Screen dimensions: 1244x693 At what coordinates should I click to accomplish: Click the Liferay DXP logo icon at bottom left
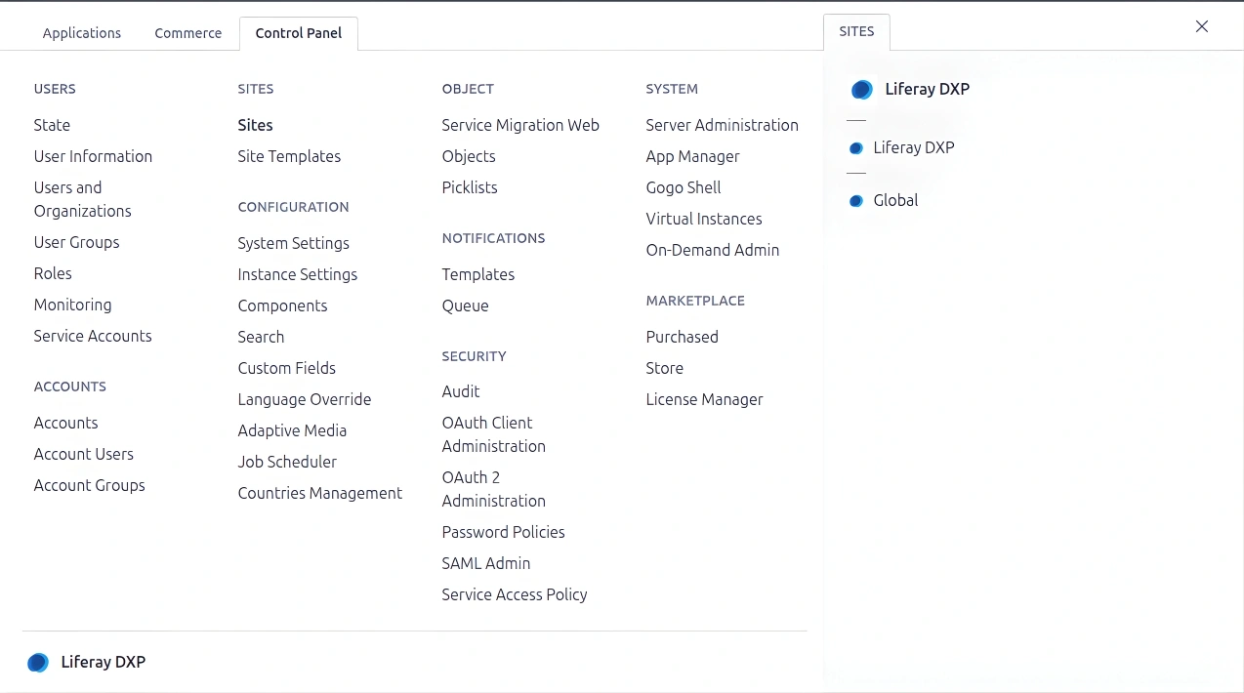38,663
